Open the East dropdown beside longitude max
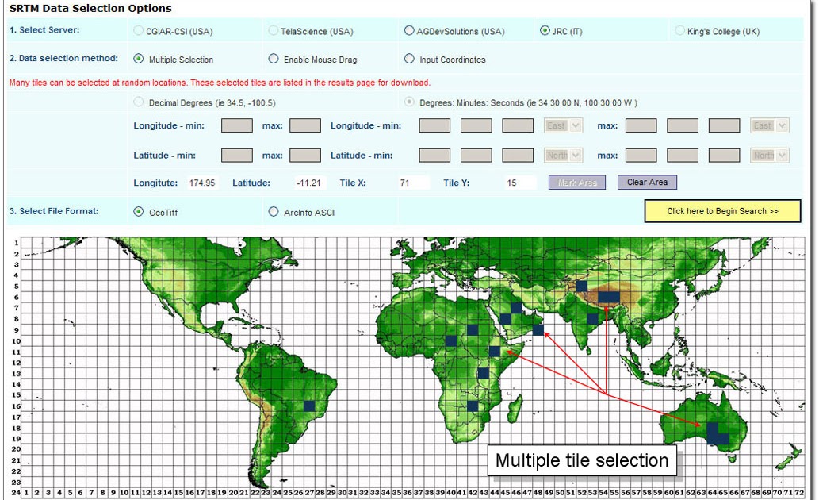819x500 pixels. point(769,125)
